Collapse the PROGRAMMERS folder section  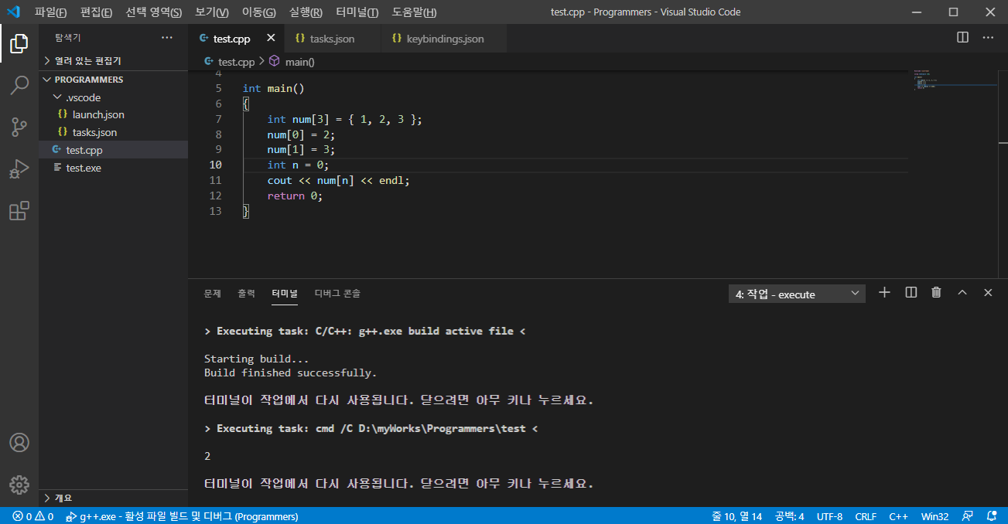(113, 79)
